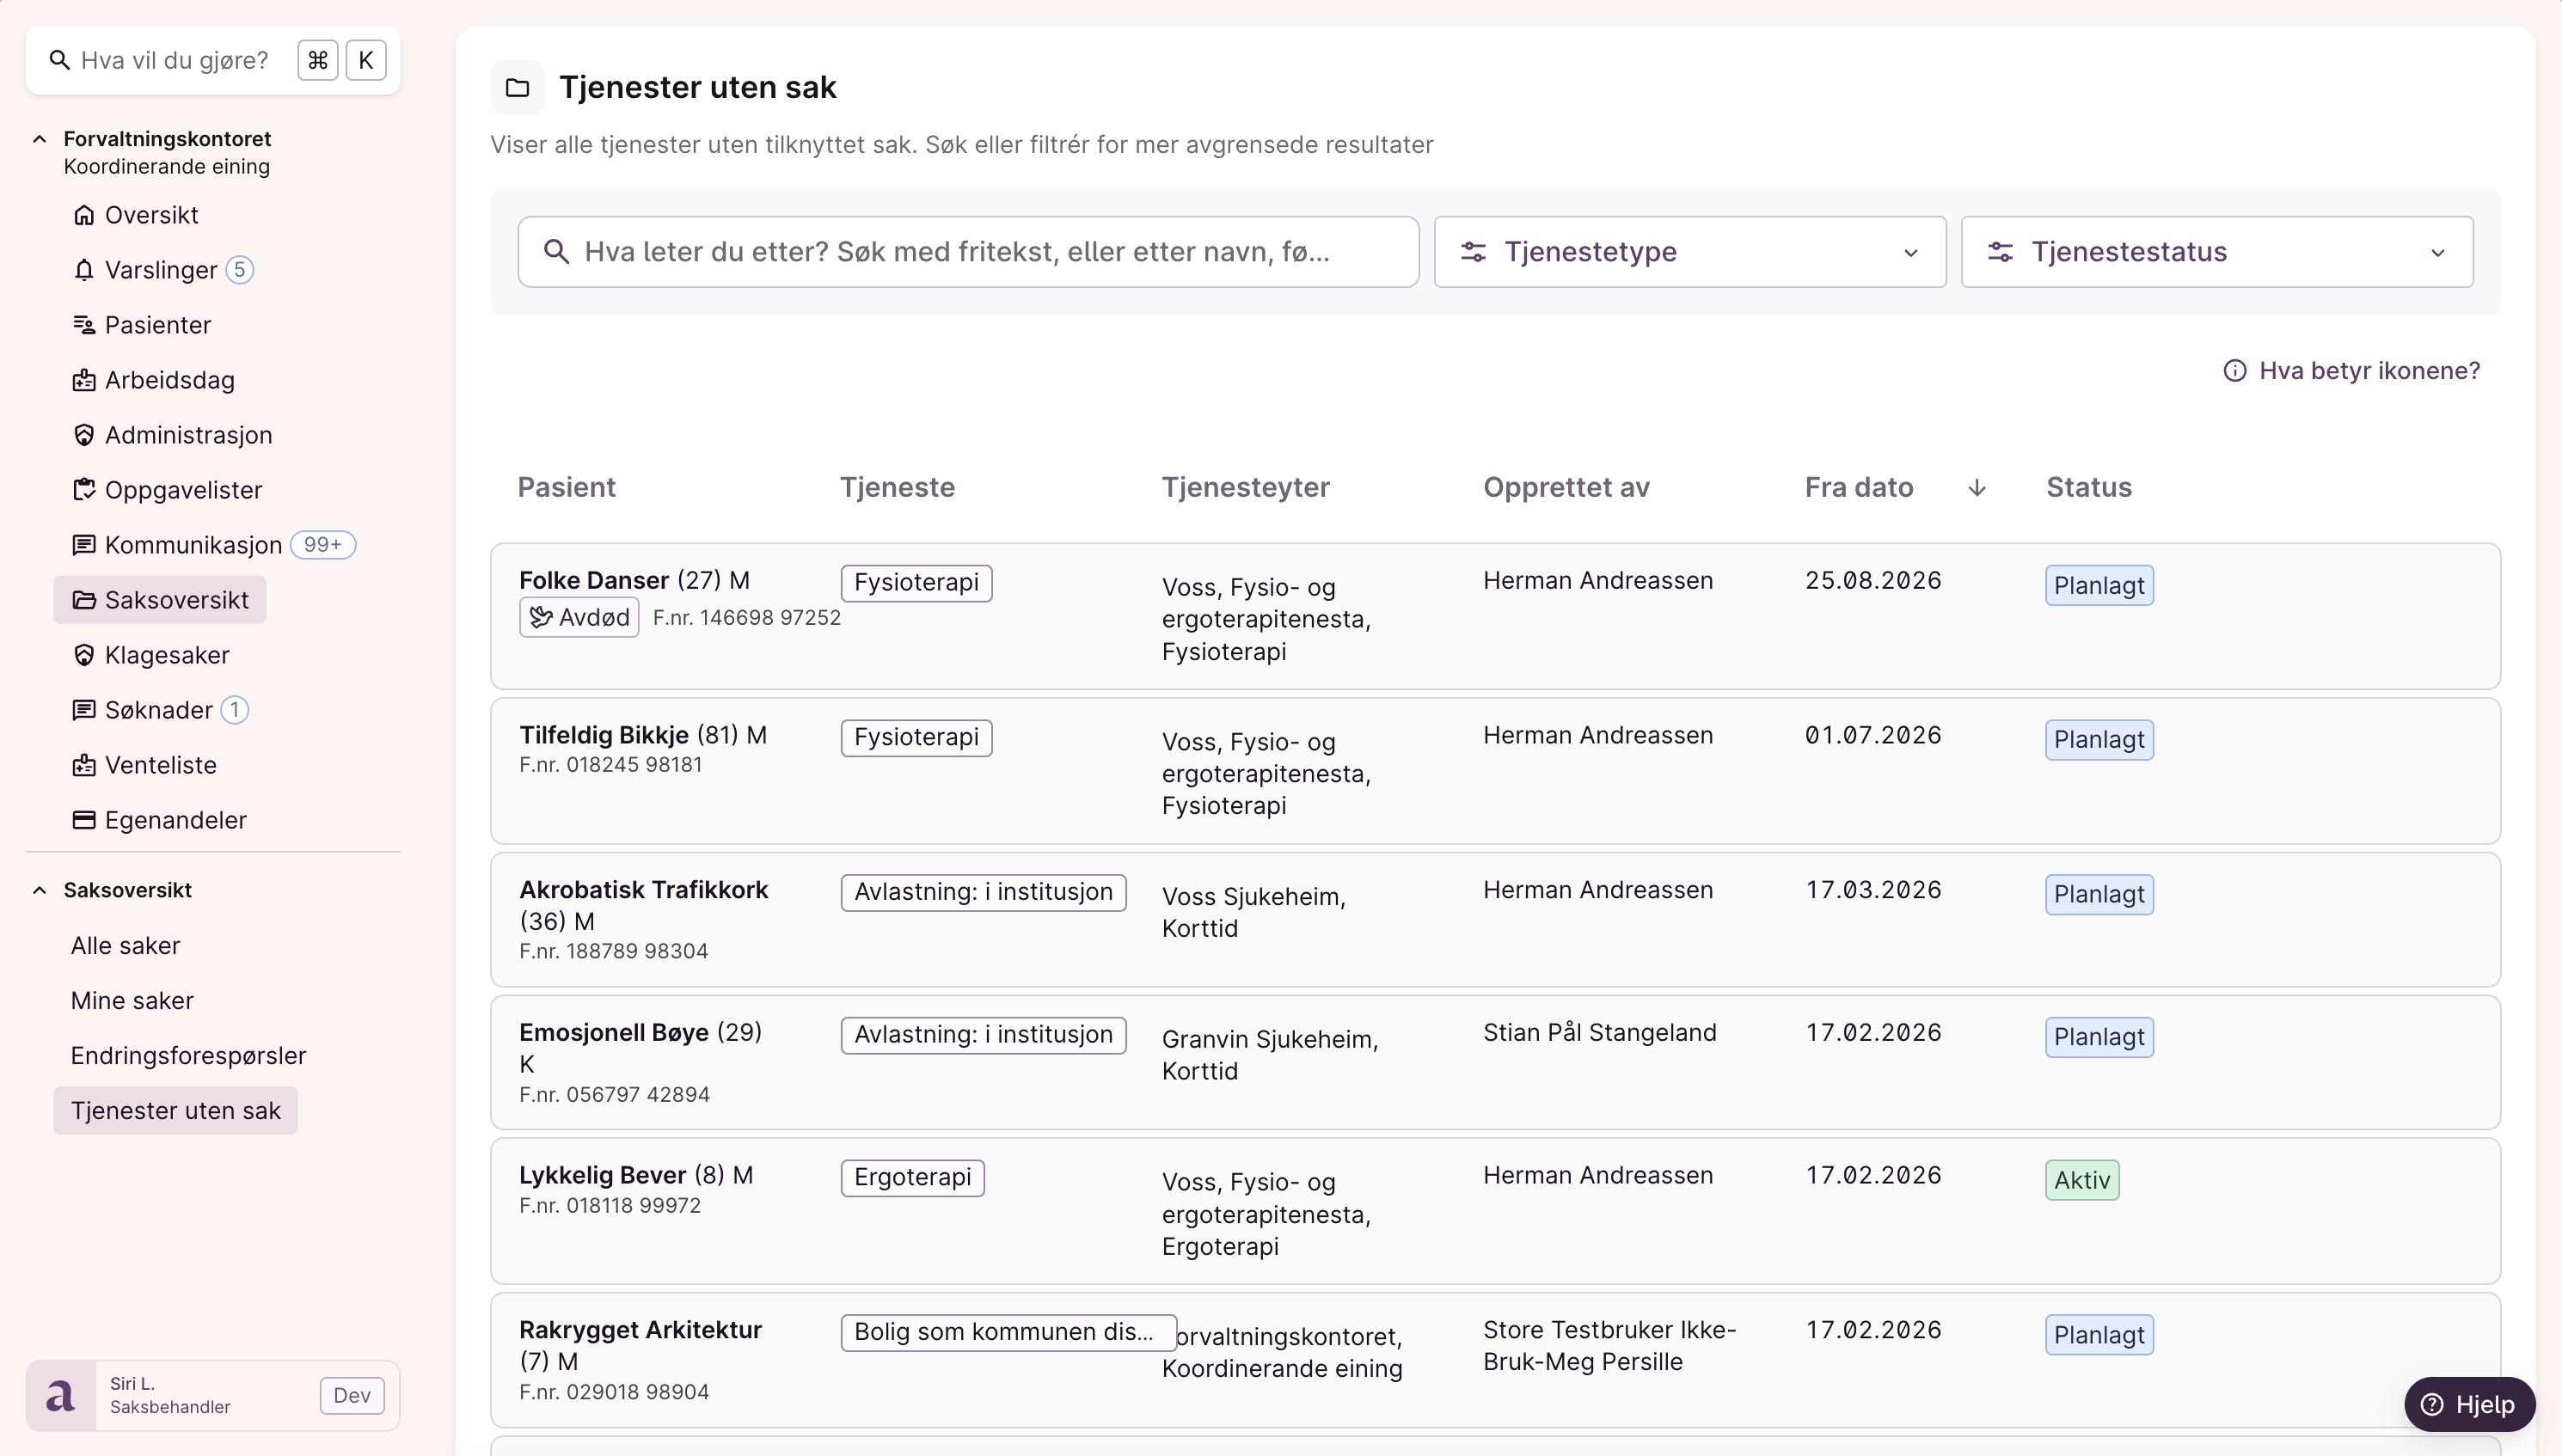
Task: Open the Tjenestetype filter dropdown
Action: [x=1689, y=252]
